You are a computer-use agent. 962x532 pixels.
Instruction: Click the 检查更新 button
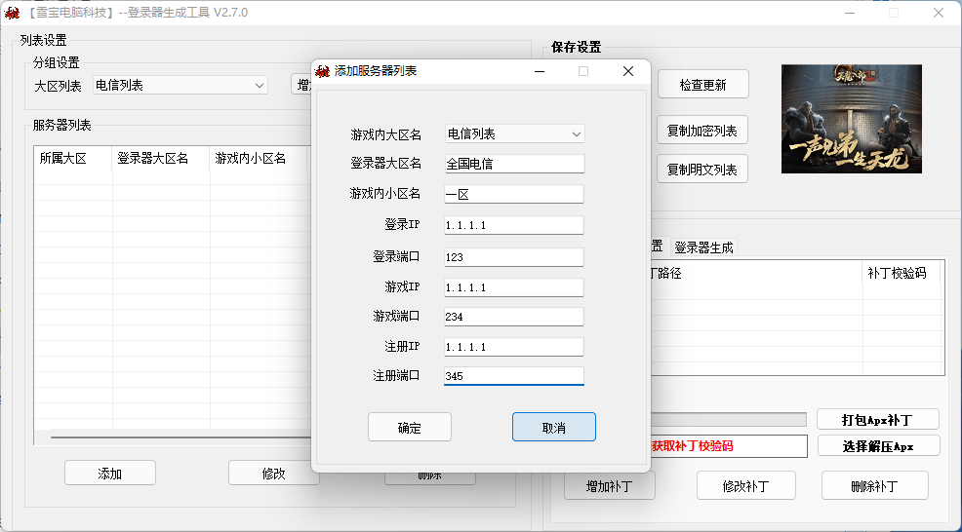pos(701,85)
